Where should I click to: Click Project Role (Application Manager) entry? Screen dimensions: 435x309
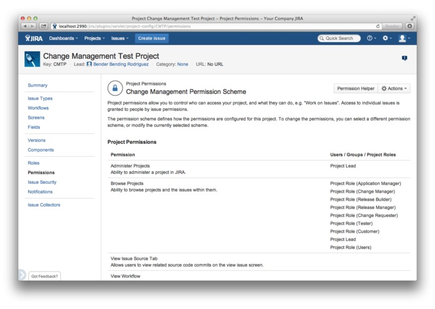366,183
